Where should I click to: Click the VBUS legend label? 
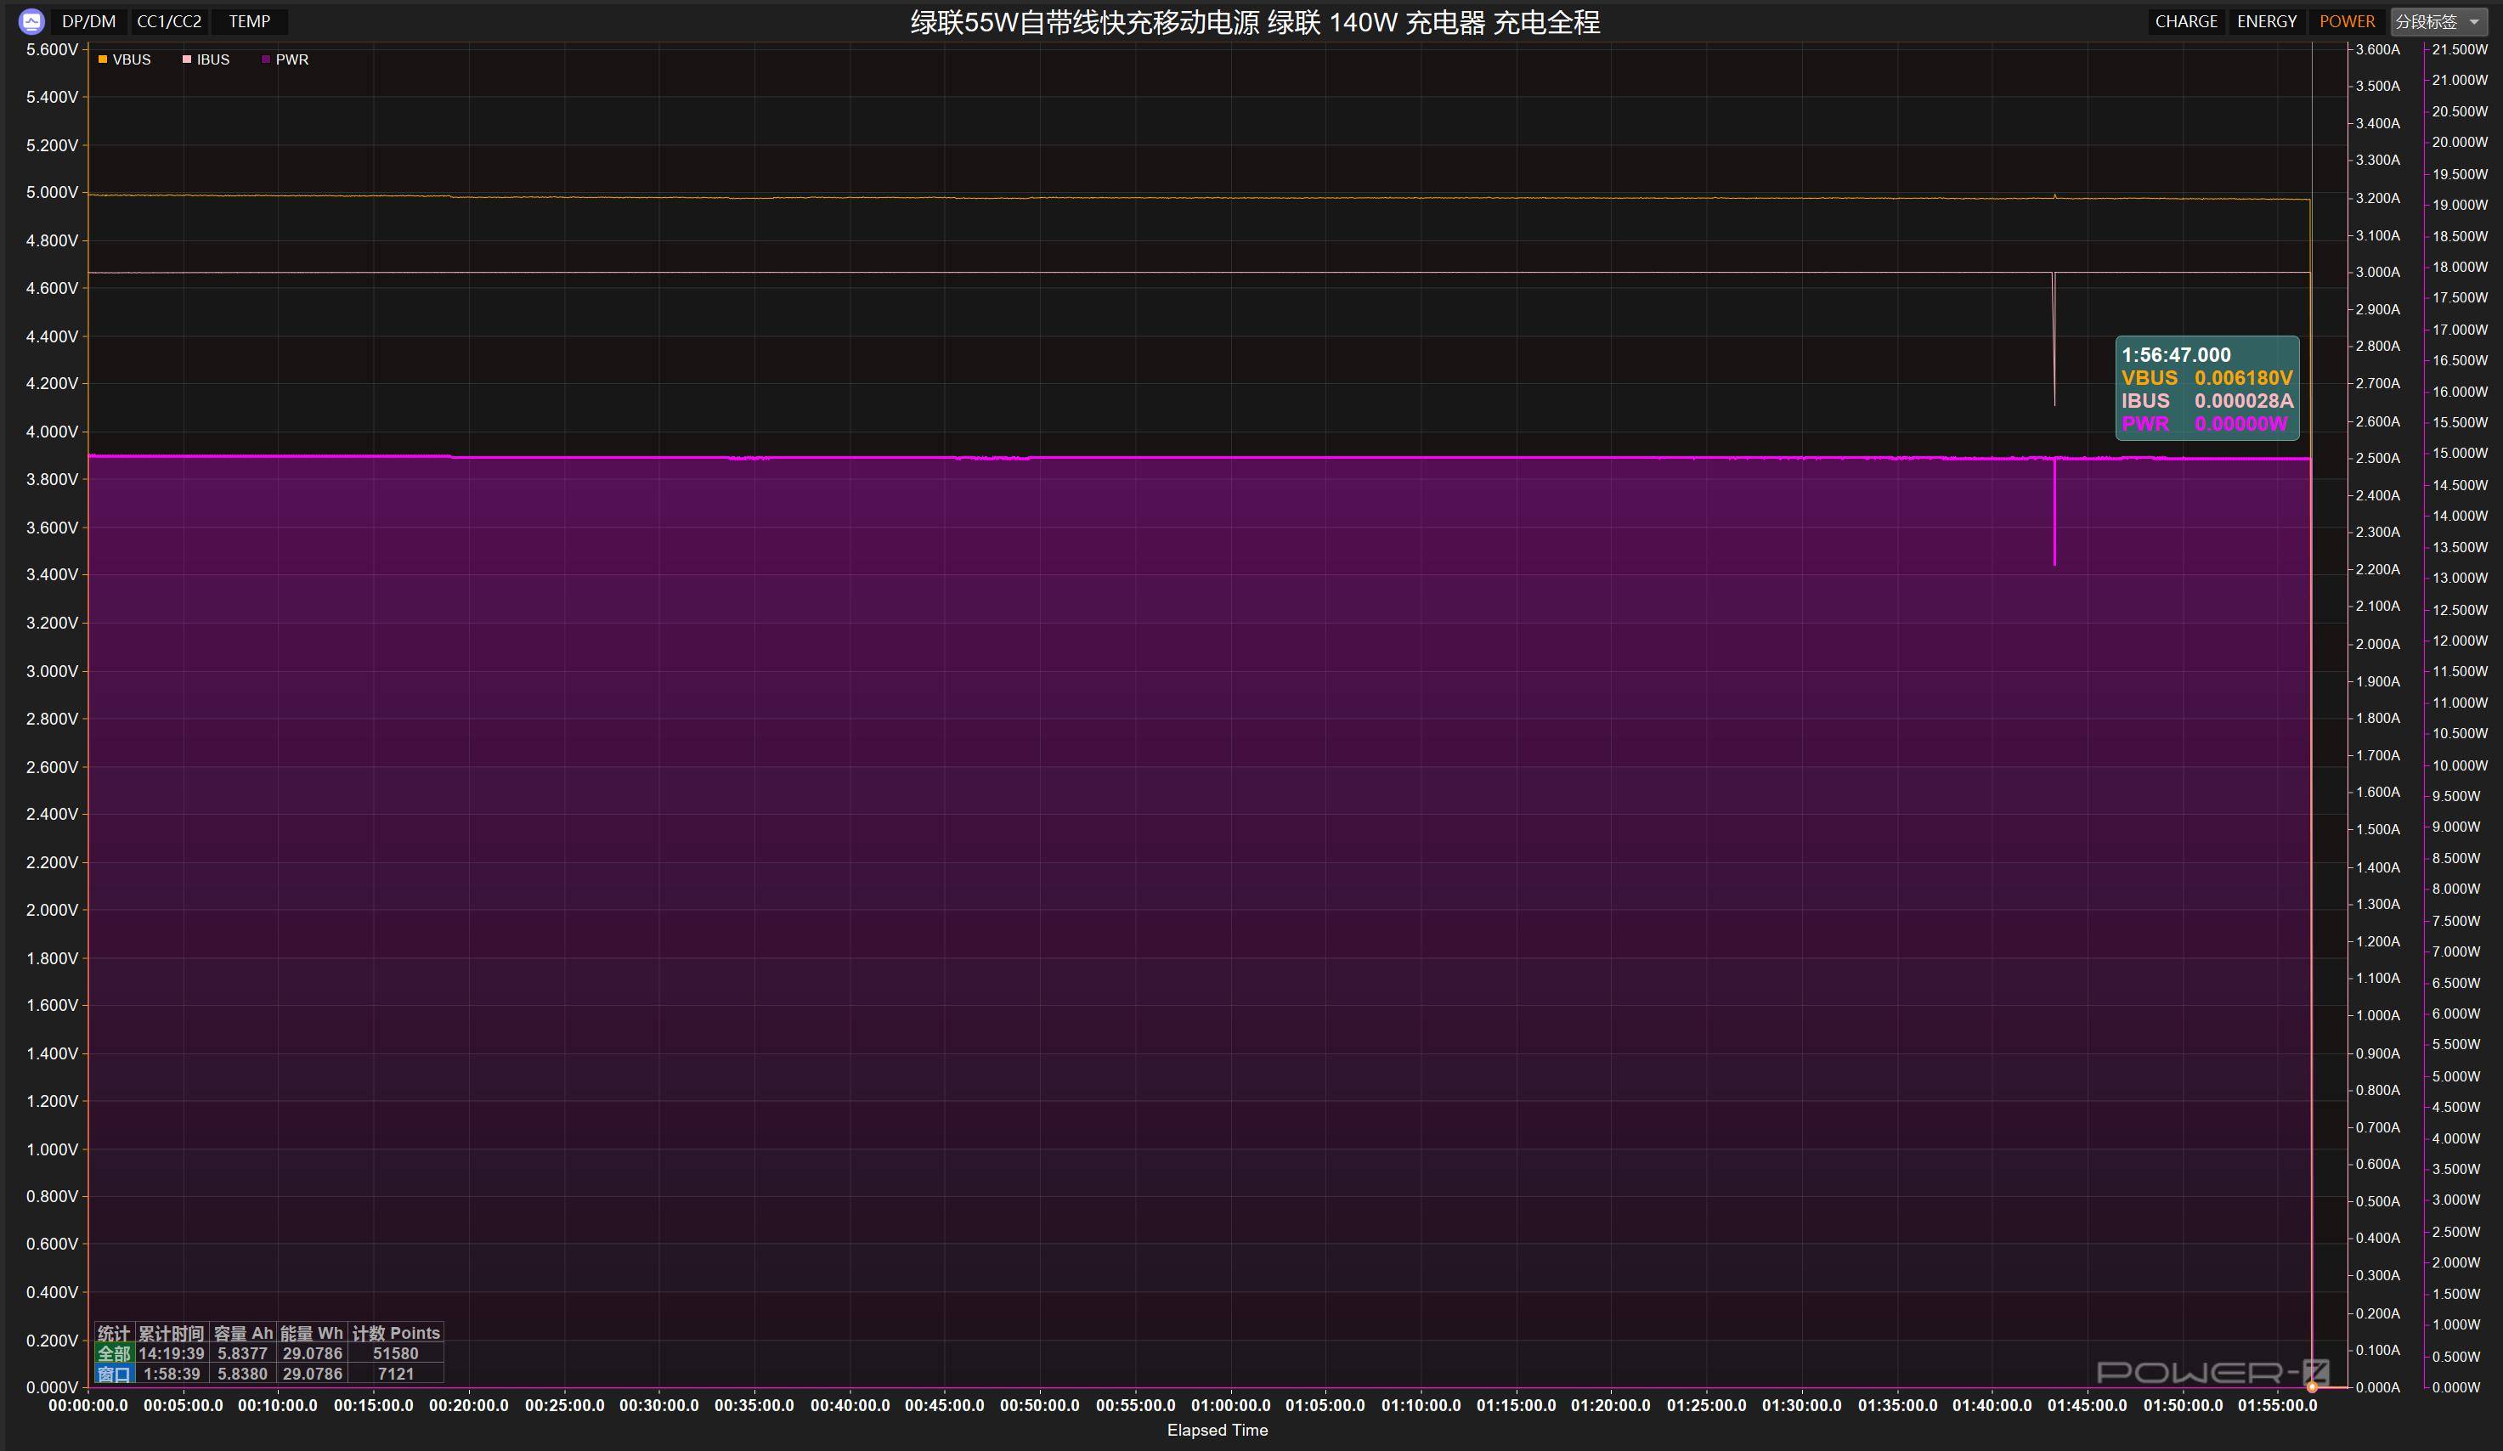pos(131,59)
